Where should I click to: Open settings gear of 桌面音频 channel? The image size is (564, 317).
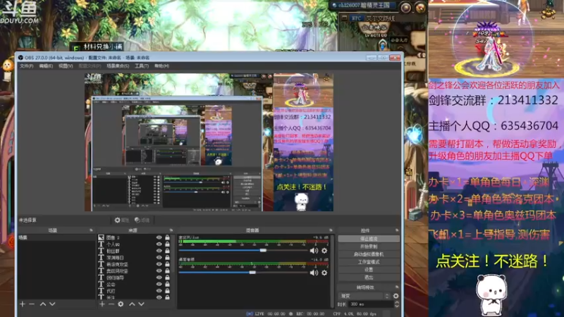click(x=324, y=273)
